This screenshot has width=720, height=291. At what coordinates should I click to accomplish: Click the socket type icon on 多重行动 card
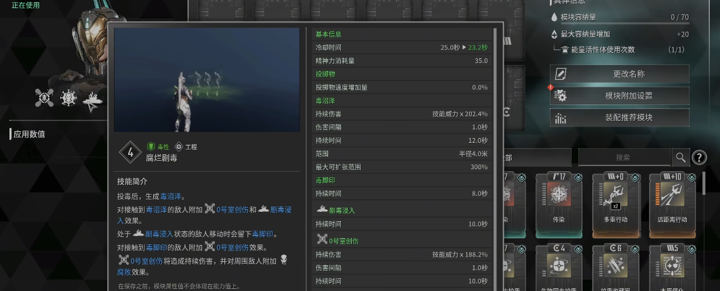click(635, 177)
